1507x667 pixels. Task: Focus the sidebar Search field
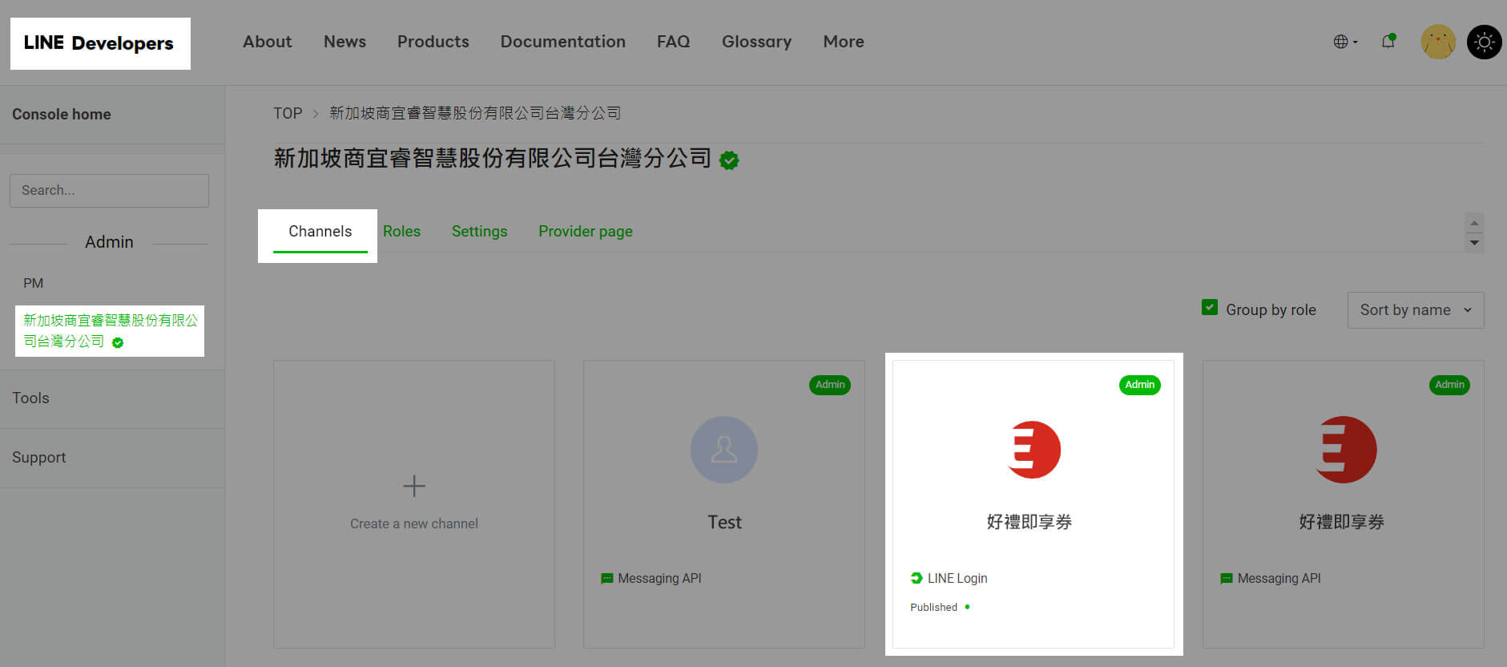109,191
